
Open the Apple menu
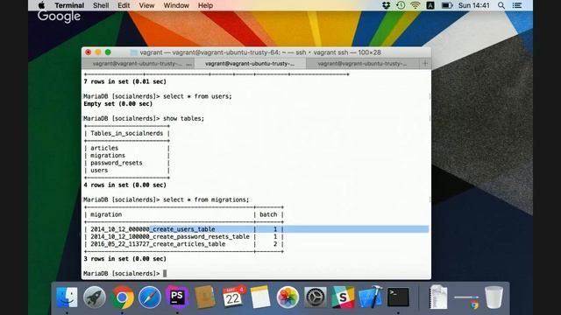click(41, 5)
